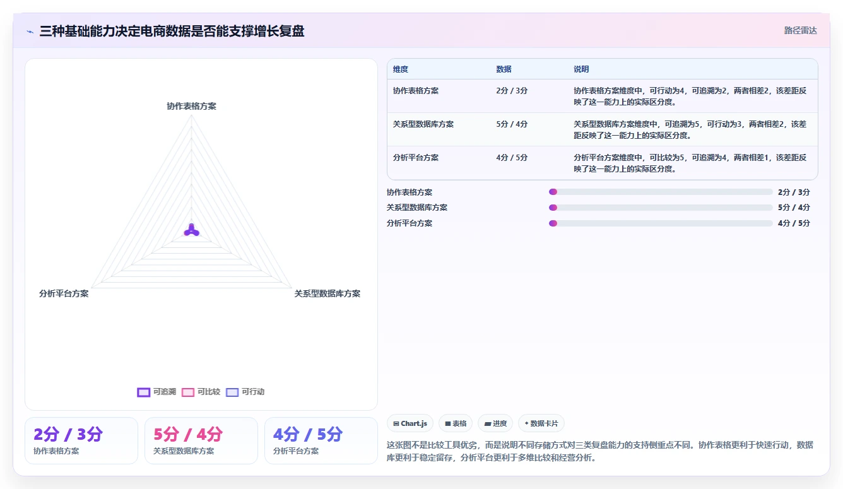Click the 路径雷达 label in header
Image resolution: width=843 pixels, height=489 pixels.
(x=801, y=30)
